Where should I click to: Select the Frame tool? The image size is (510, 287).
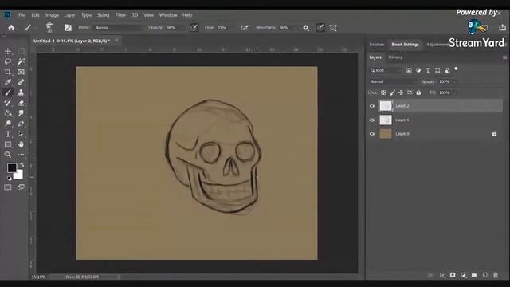[21, 72]
